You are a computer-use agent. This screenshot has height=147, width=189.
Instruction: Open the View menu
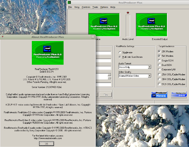point(77,7)
